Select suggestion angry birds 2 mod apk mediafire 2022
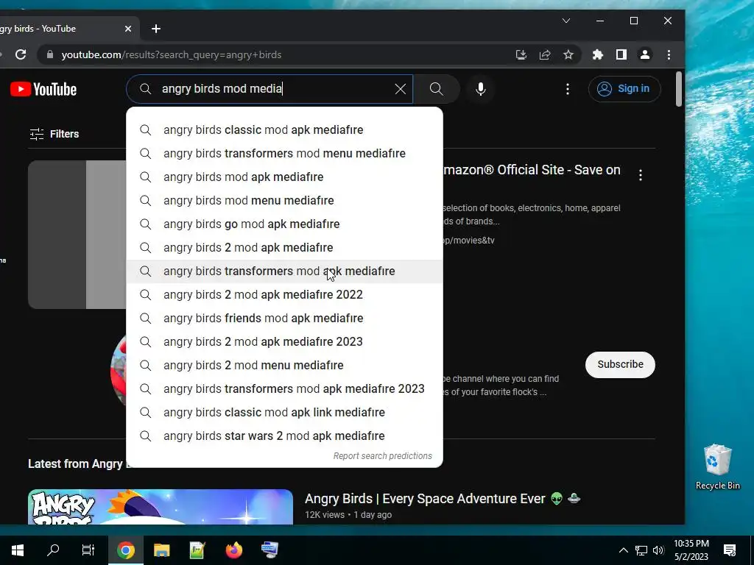Viewport: 754px width, 565px height. coord(284,295)
